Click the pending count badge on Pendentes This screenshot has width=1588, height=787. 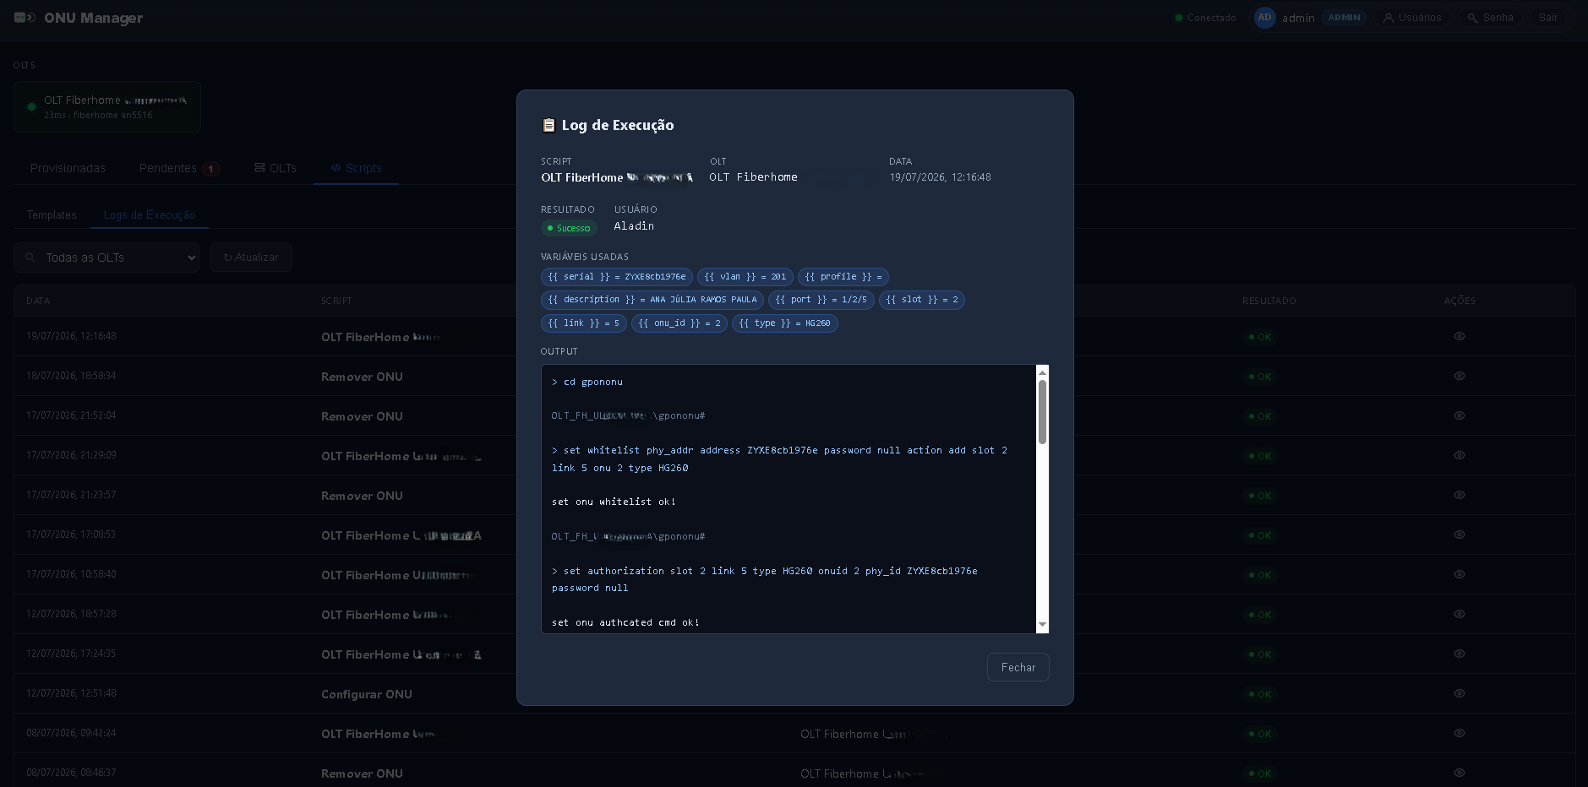coord(211,169)
